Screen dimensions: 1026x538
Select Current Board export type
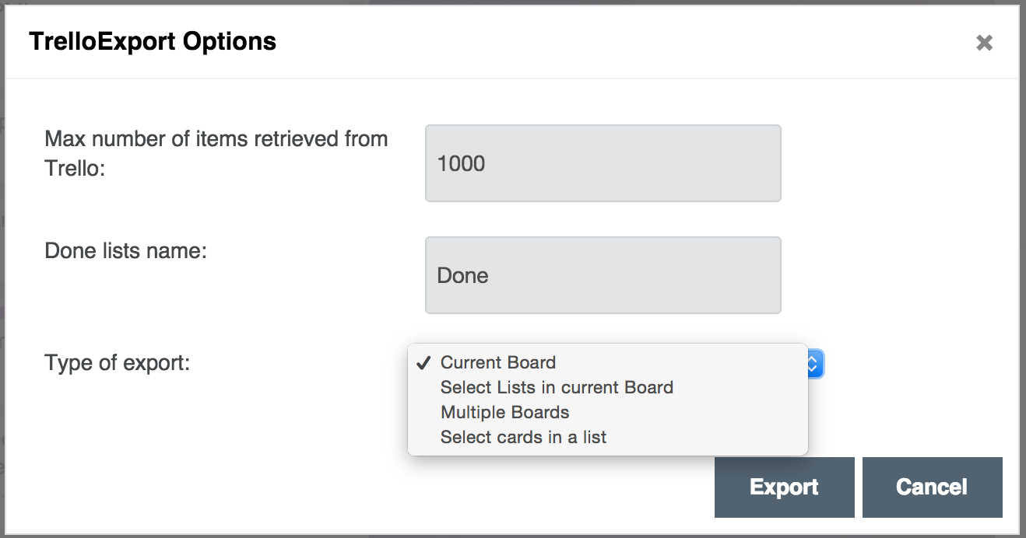(498, 362)
